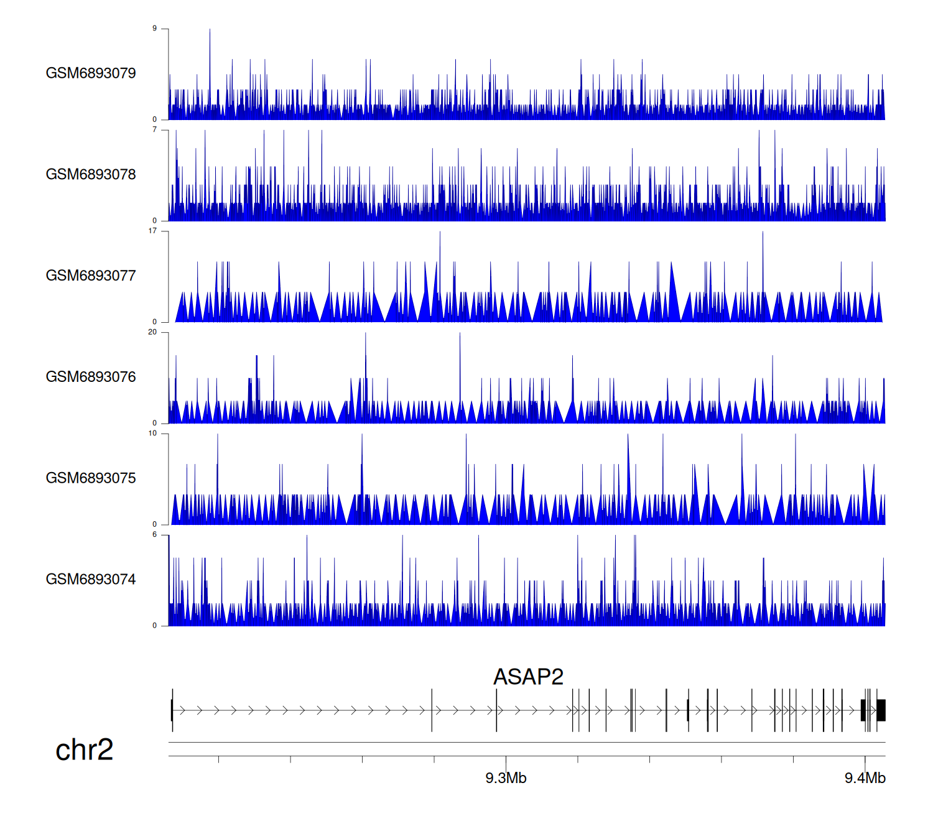Click y-axis maximum 20 of GSM6893076
This screenshot has height=821, width=933.
tap(152, 332)
